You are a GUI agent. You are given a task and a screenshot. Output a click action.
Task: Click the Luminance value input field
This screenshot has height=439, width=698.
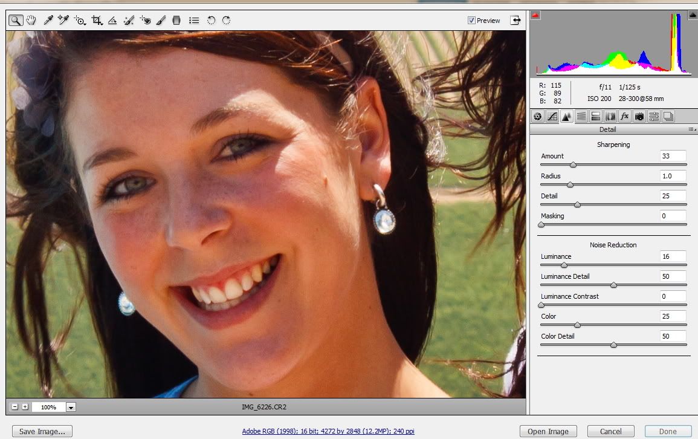(x=673, y=256)
